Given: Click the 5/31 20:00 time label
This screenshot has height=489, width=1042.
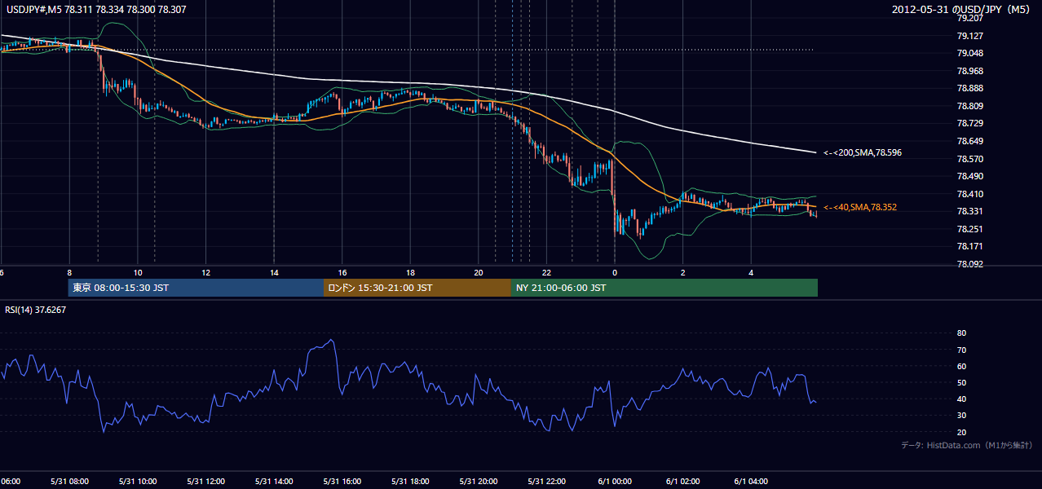Looking at the screenshot, I should [x=479, y=482].
